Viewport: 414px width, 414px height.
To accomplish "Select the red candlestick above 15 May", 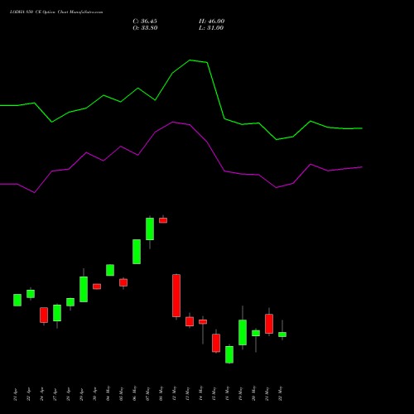I will (216, 343).
